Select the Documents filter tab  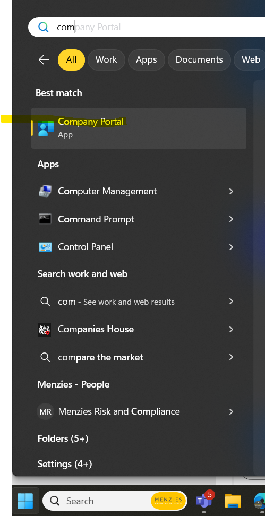[x=199, y=59]
